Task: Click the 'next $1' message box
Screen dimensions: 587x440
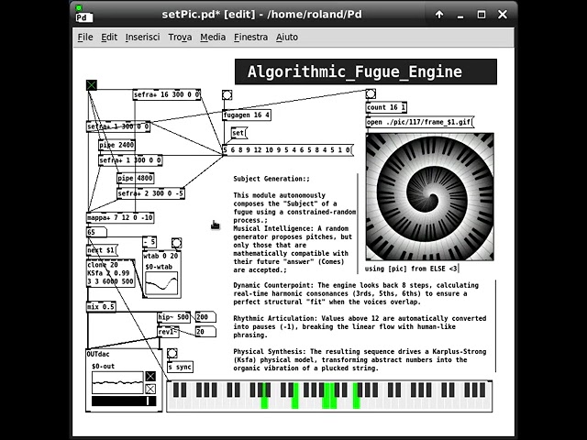Action: pos(102,250)
